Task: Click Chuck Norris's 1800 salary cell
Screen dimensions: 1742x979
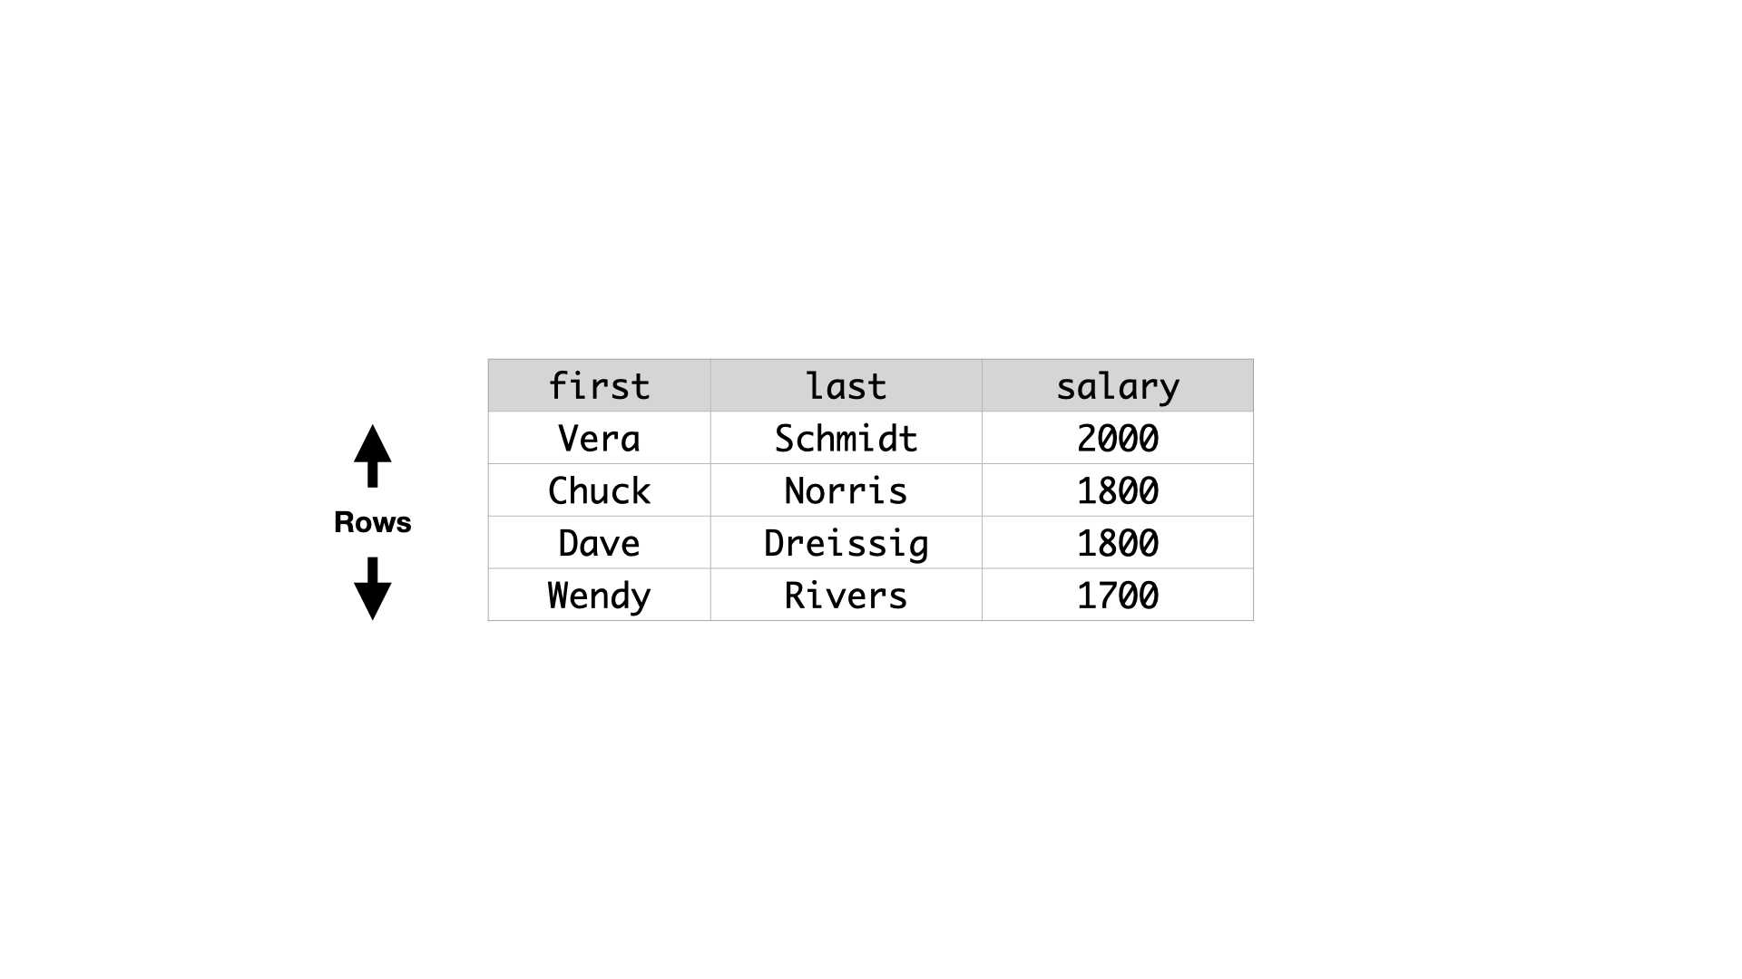Action: [1118, 490]
